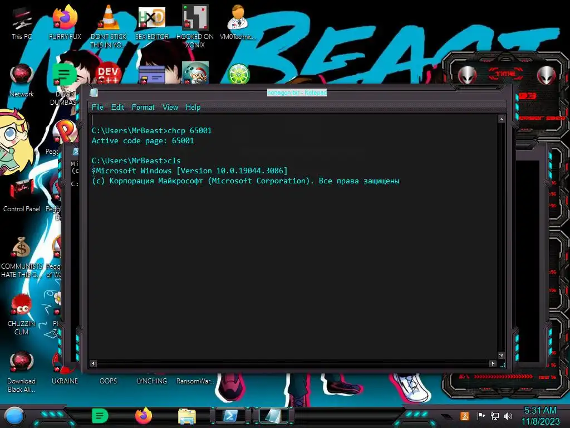Open Firefox from the taskbar

[144, 416]
